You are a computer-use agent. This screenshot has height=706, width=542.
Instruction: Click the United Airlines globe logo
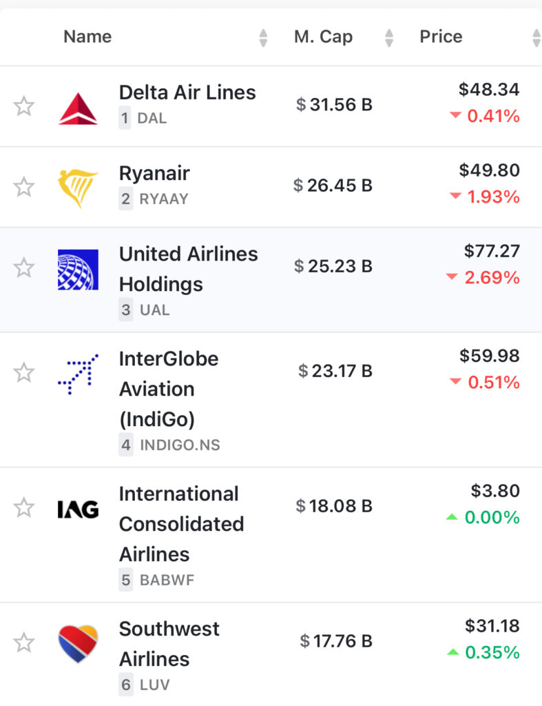click(78, 270)
